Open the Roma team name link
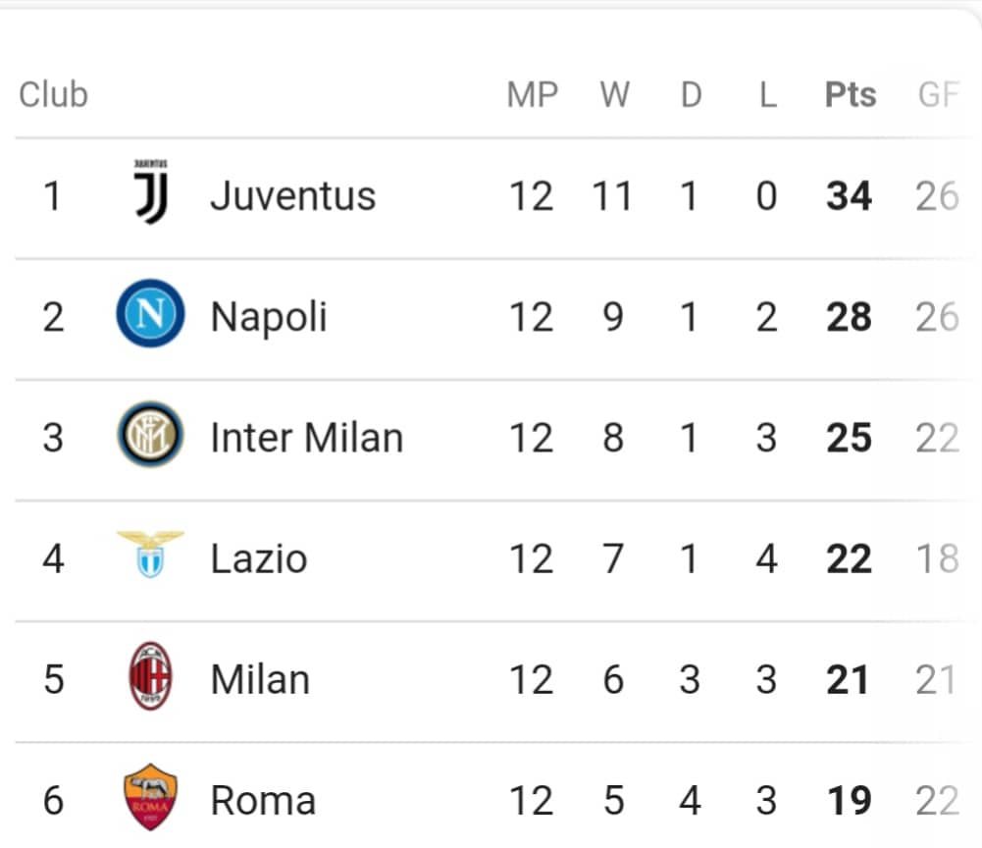The width and height of the screenshot is (982, 848). (263, 800)
